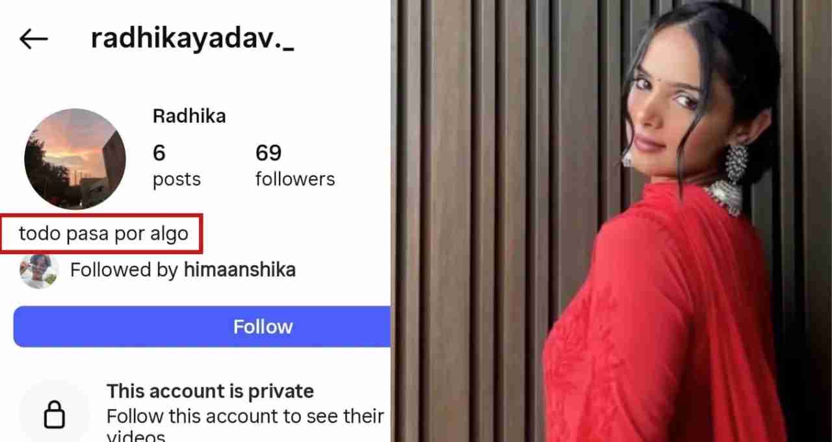
Task: Open the small mutual follower avatar
Action: point(39,270)
